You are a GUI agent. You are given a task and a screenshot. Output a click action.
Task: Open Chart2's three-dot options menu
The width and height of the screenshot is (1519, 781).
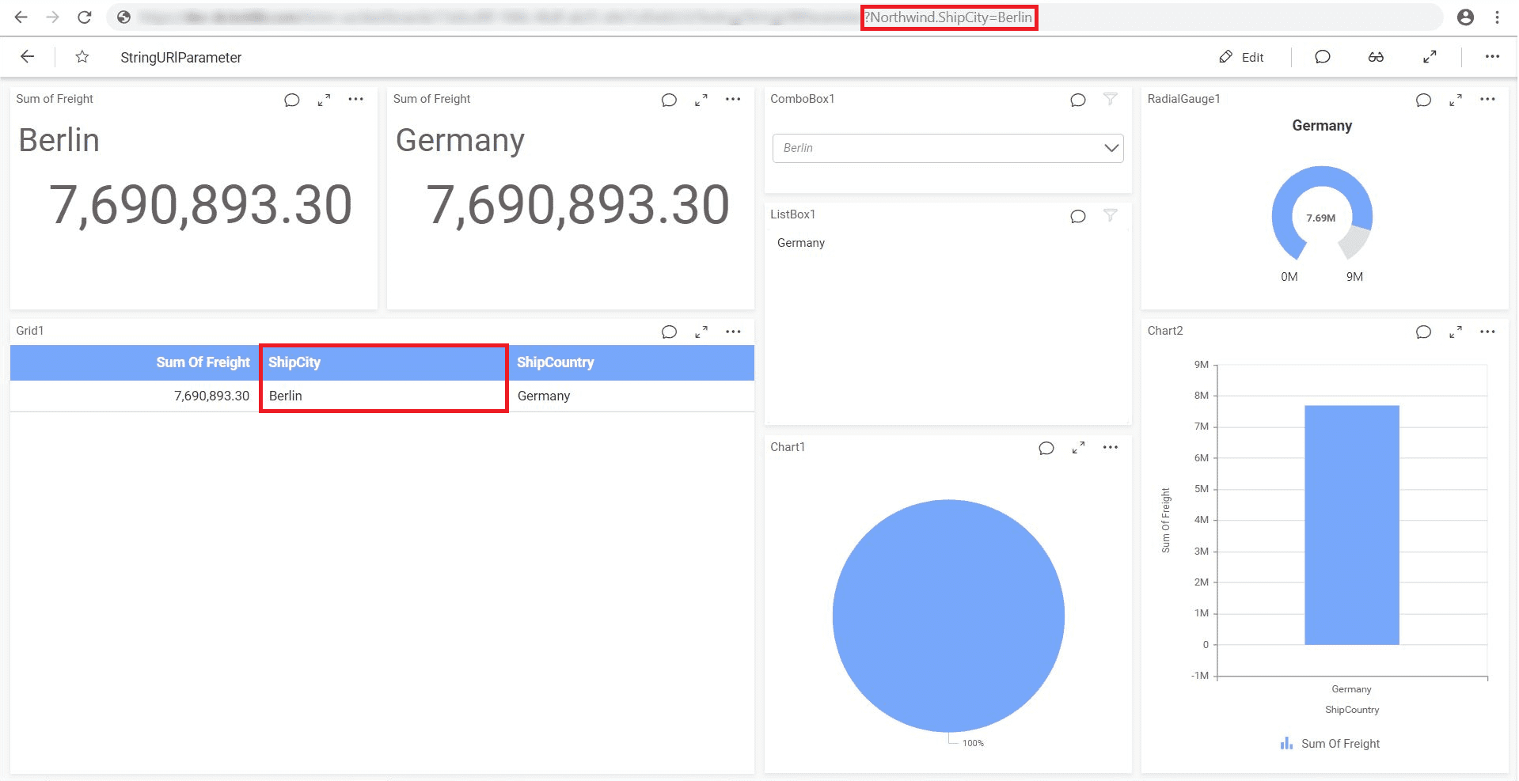[x=1487, y=332]
